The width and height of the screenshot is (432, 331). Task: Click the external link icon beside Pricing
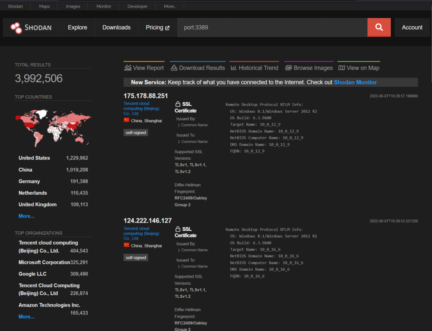(x=167, y=28)
